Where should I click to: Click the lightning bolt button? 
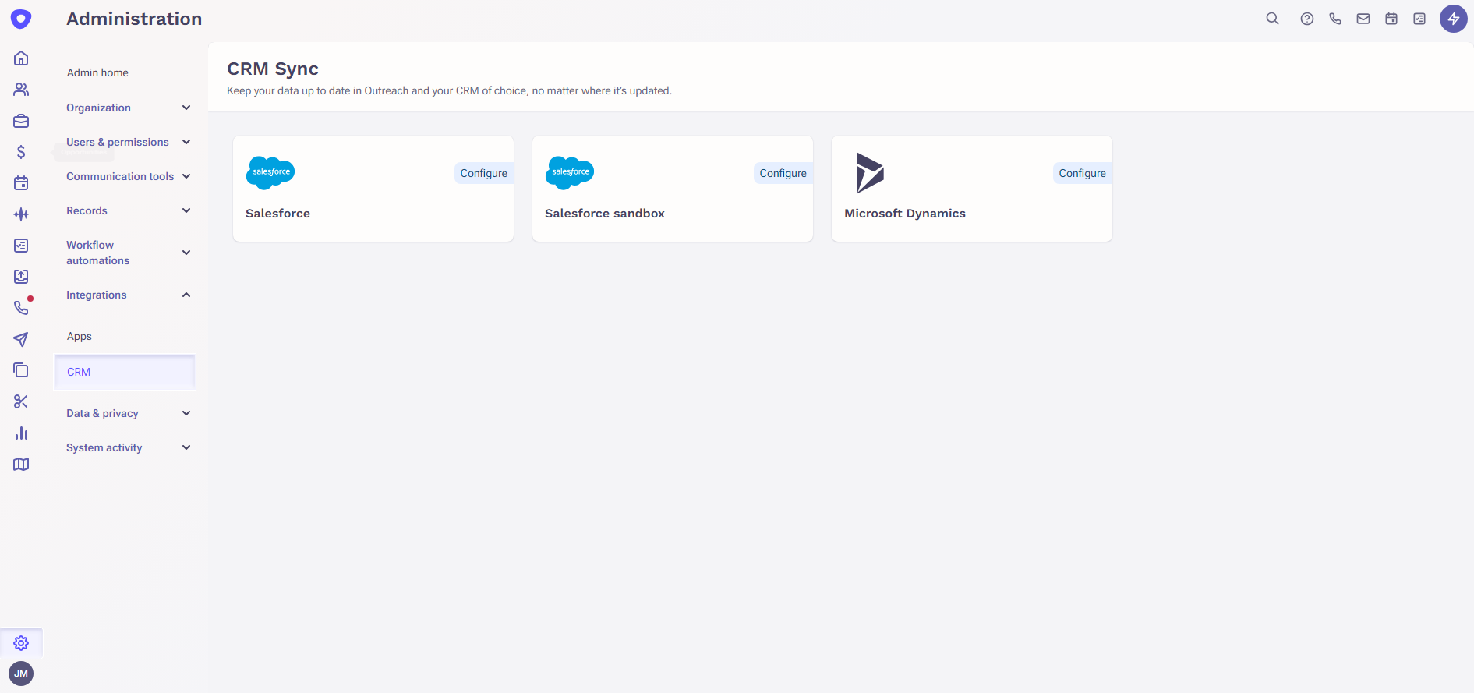[x=1454, y=19]
